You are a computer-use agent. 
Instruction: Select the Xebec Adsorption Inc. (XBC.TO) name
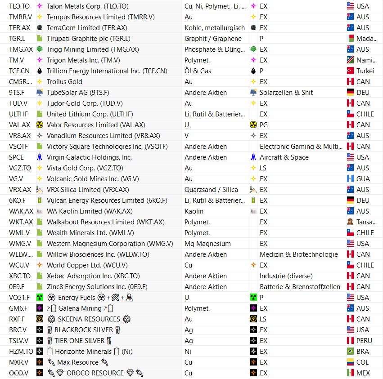[x=93, y=276]
